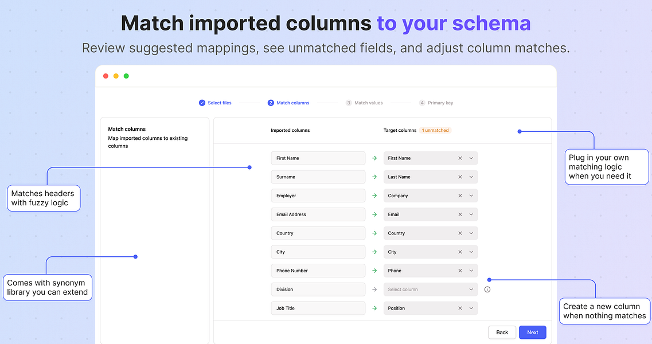Click the Imported columns header
This screenshot has height=344, width=652.
point(290,130)
